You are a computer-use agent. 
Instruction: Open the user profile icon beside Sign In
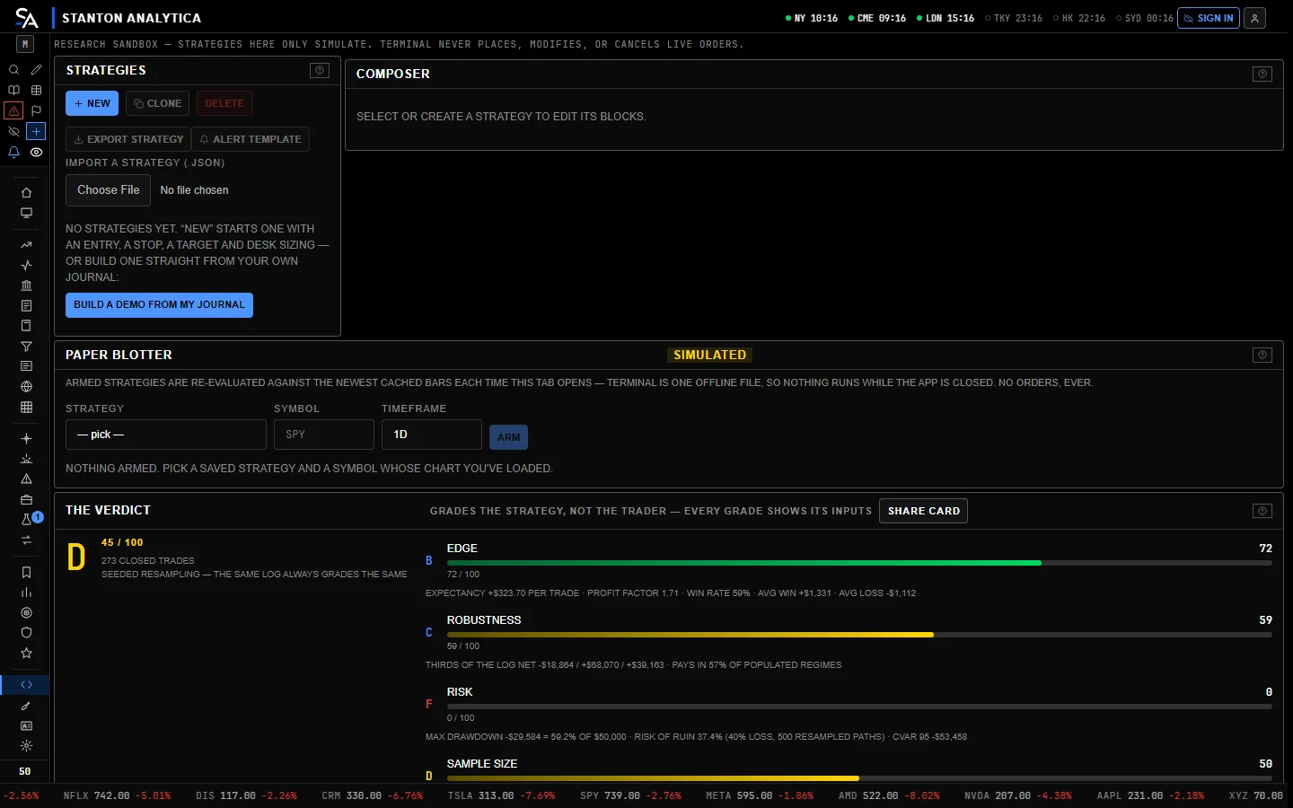click(x=1254, y=18)
